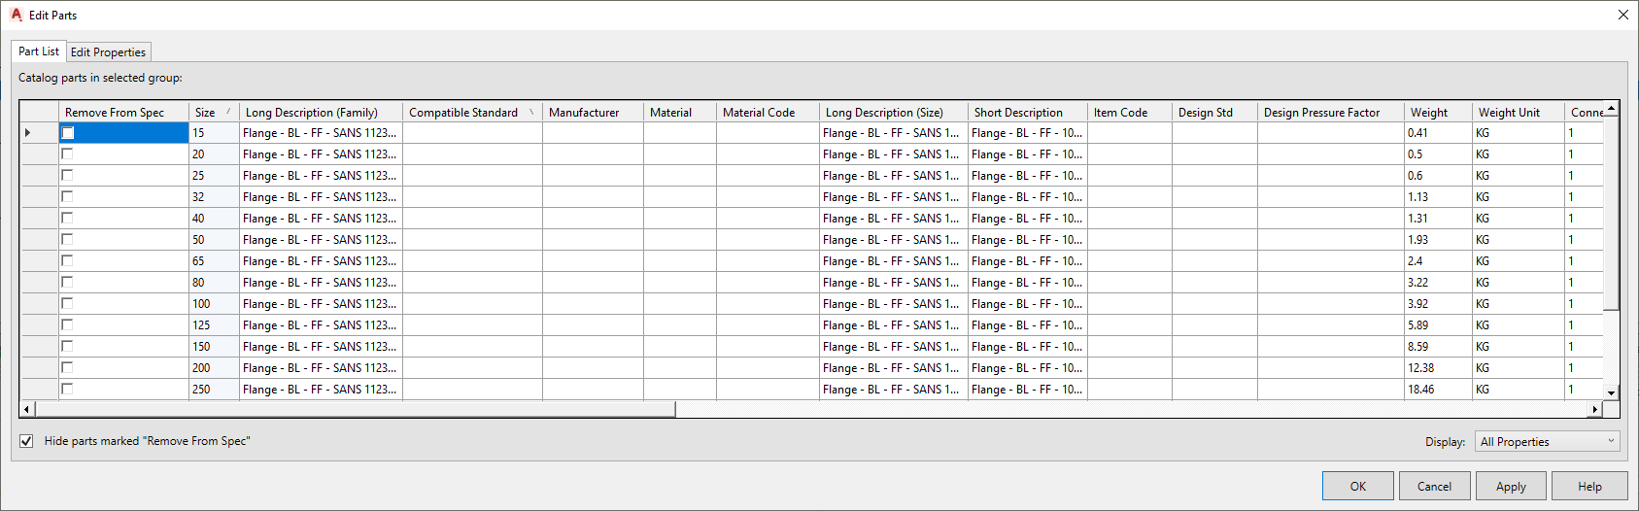Check Remove From Spec for size 125

pos(67,324)
